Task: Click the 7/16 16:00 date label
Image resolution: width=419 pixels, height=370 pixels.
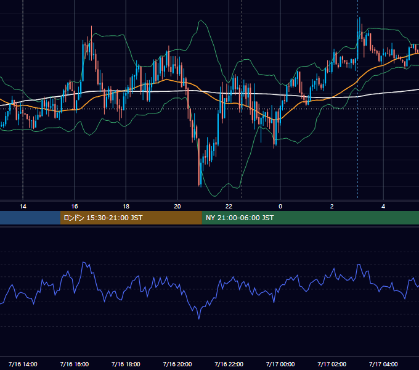Action: [x=75, y=364]
